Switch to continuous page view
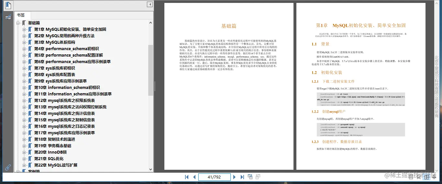 (419, 177)
